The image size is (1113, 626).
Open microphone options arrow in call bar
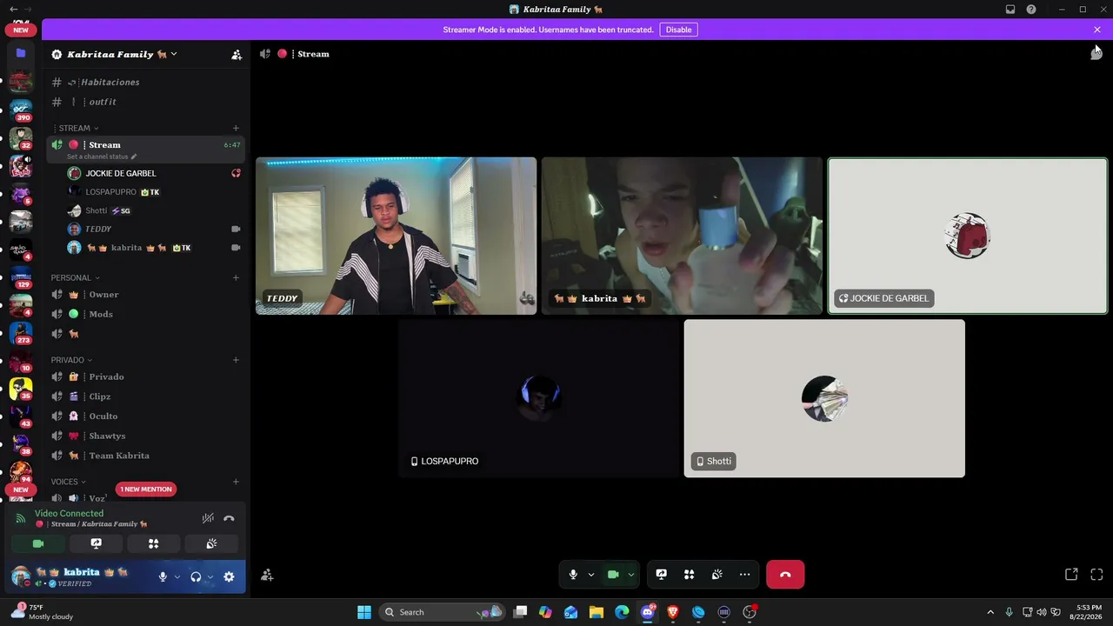point(591,575)
